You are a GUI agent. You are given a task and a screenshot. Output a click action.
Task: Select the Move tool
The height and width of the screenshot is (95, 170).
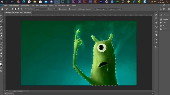[1, 16]
